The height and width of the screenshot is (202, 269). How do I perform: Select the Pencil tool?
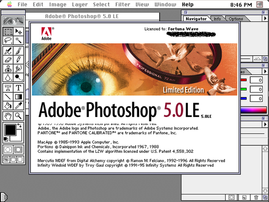(18, 60)
